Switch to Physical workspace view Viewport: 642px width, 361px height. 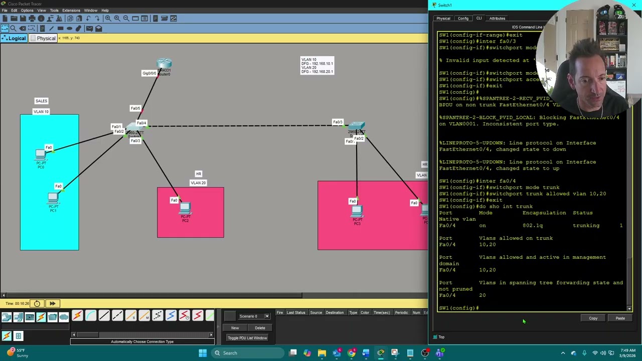(43, 38)
